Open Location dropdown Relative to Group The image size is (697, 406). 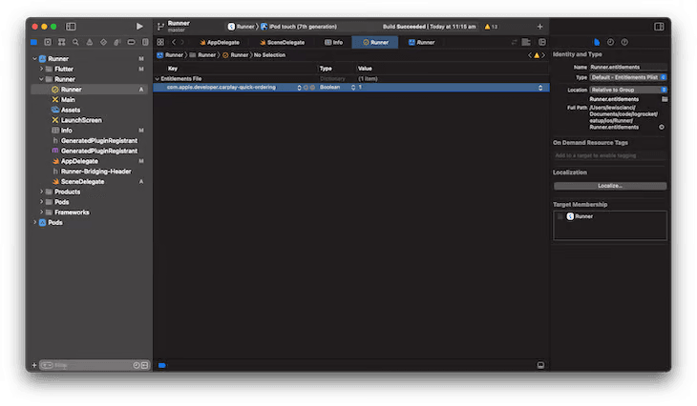coord(627,90)
